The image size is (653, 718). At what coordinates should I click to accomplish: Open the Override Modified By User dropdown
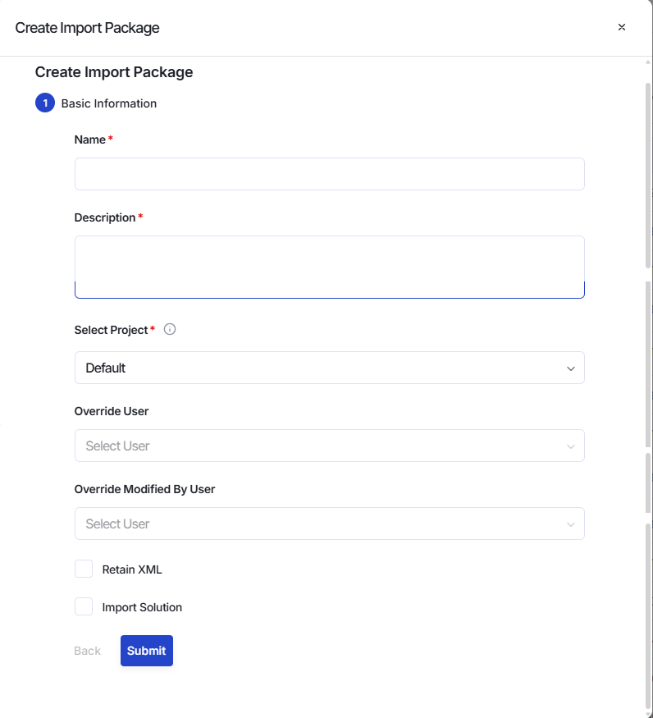[330, 524]
